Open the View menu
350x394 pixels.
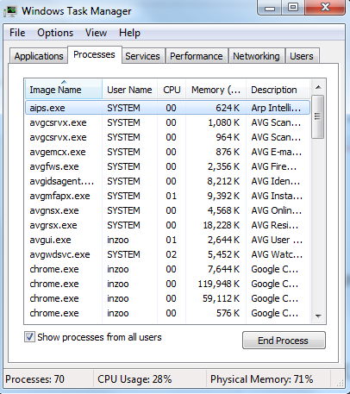point(96,33)
